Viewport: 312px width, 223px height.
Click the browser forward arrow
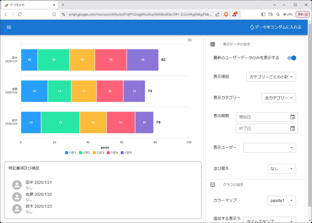[x=13, y=15]
